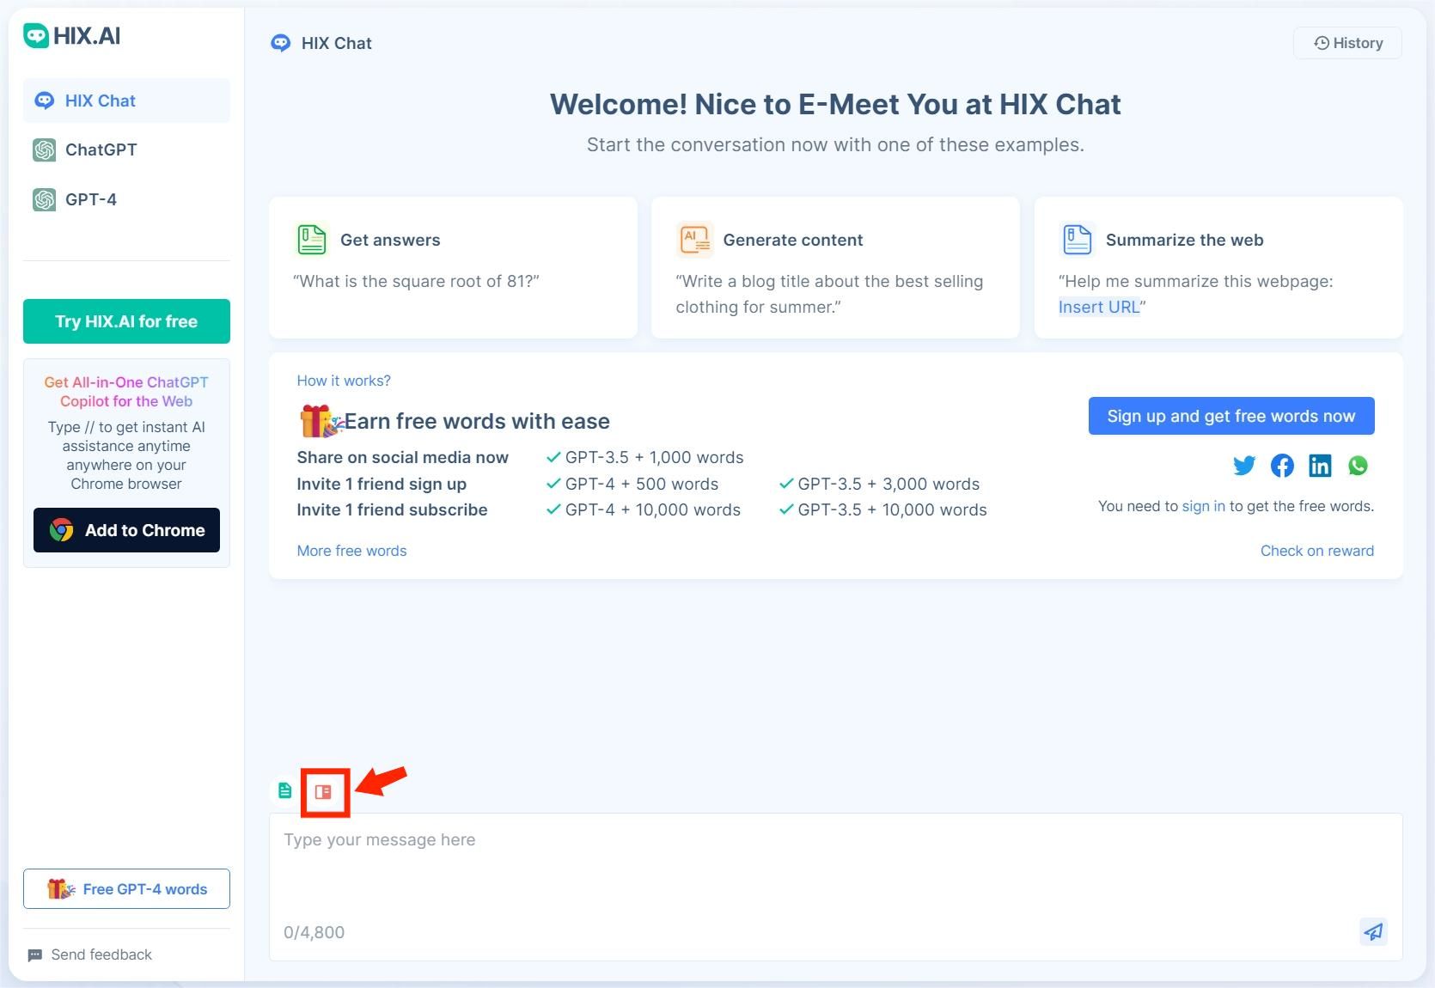Click the History clock icon
This screenshot has height=988, width=1435.
1322,43
